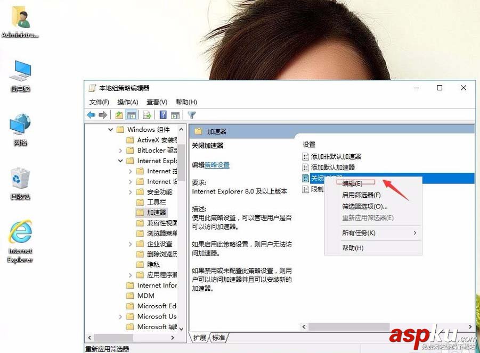The width and height of the screenshot is (480, 353).
Task: Select the 添加非默认加速器 setting
Action: click(336, 157)
